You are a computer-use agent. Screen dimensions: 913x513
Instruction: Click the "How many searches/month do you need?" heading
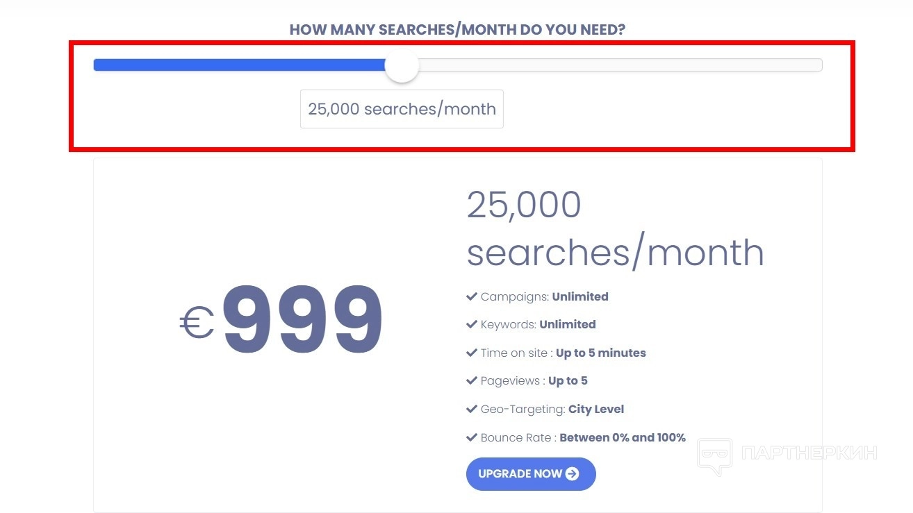[457, 30]
